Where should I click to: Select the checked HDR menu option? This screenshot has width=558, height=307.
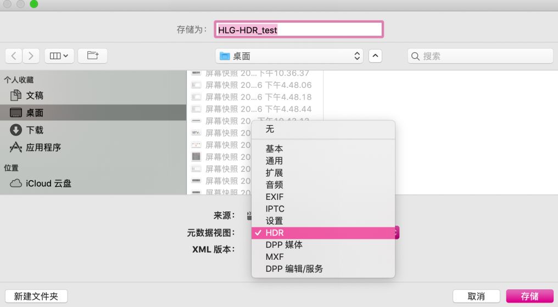point(275,233)
